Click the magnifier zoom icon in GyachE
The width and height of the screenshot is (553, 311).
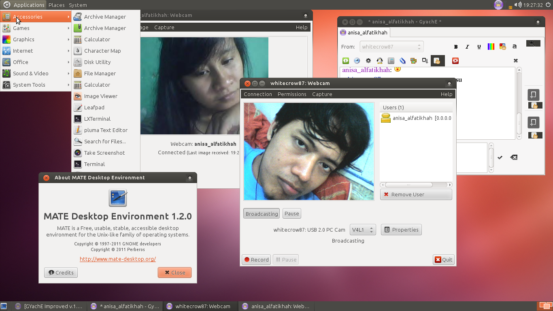point(533,43)
